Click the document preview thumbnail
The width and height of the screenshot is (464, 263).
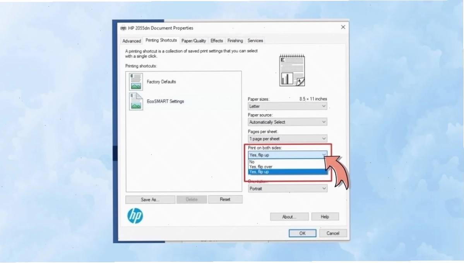[292, 70]
